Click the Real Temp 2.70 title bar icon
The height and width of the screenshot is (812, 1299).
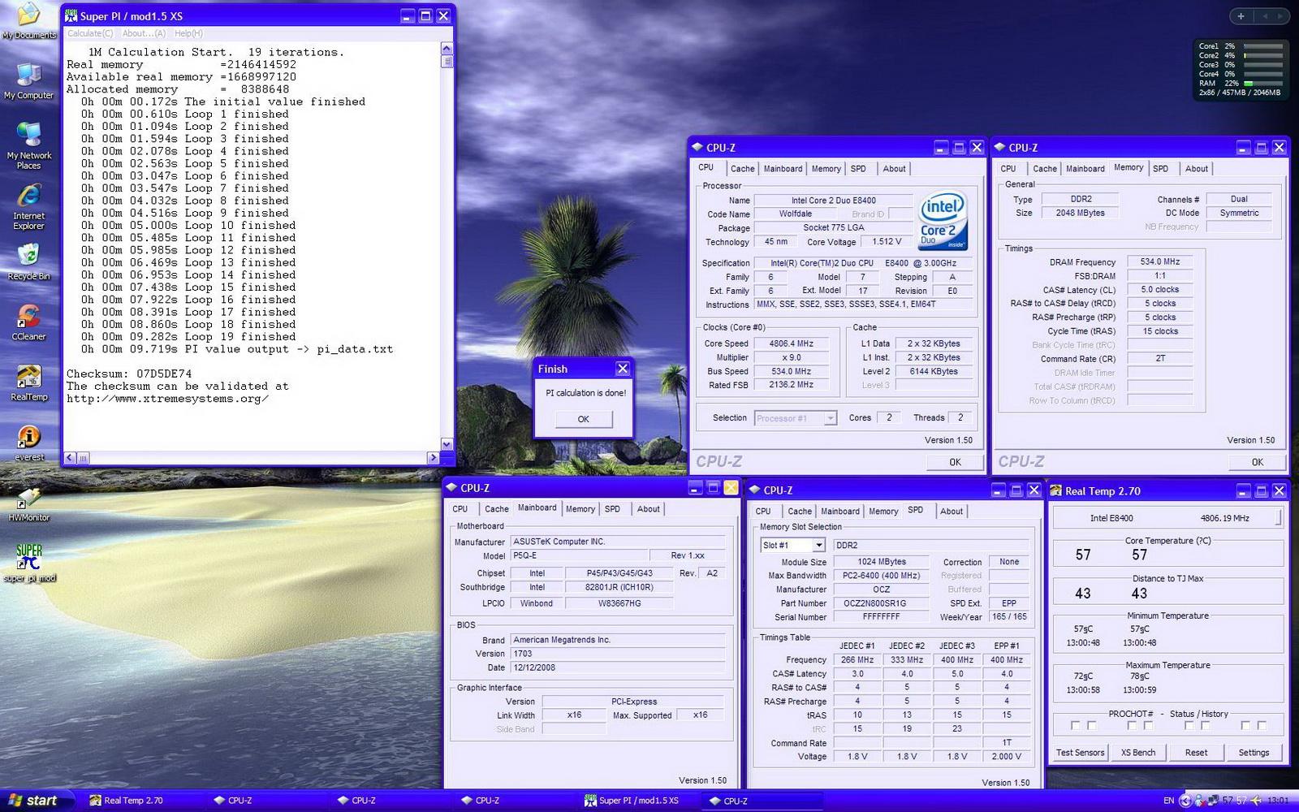(x=1056, y=490)
